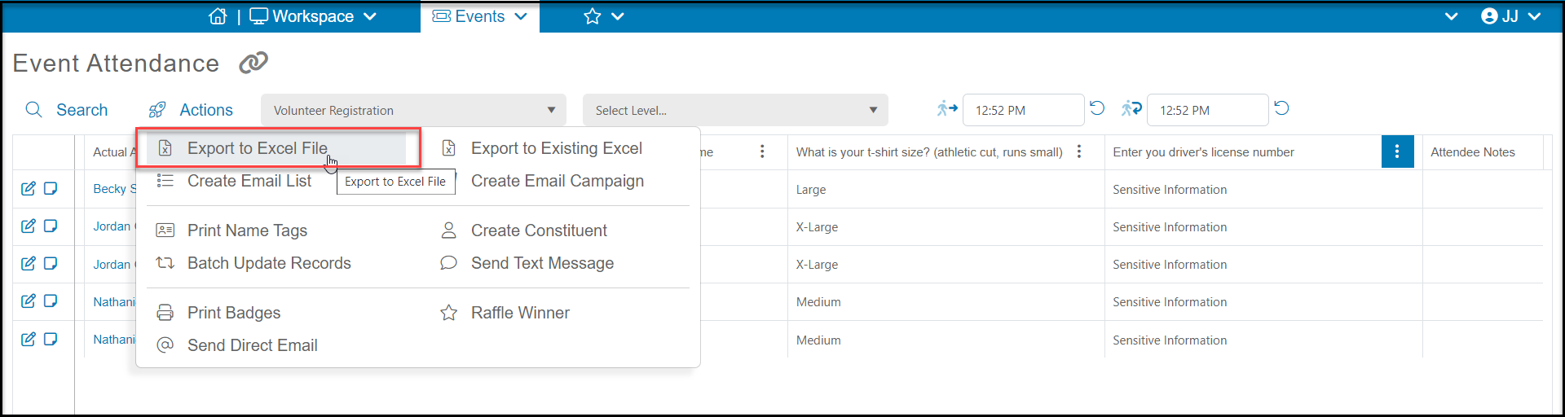Open the first Nathani attendee link

(x=114, y=302)
